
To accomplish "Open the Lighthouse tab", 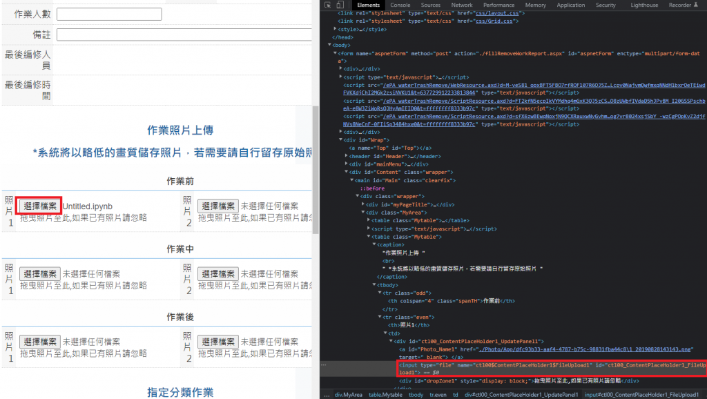I will point(644,5).
